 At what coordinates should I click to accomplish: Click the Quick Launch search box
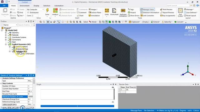[x=178, y=6]
